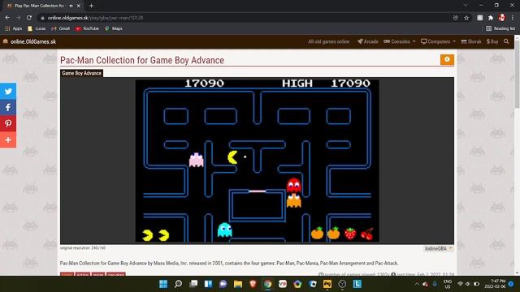Share page on Pinterest via sidebar

[8, 124]
